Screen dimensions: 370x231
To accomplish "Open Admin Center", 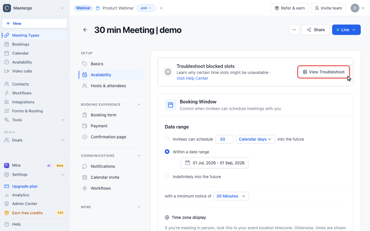I will [35, 204].
